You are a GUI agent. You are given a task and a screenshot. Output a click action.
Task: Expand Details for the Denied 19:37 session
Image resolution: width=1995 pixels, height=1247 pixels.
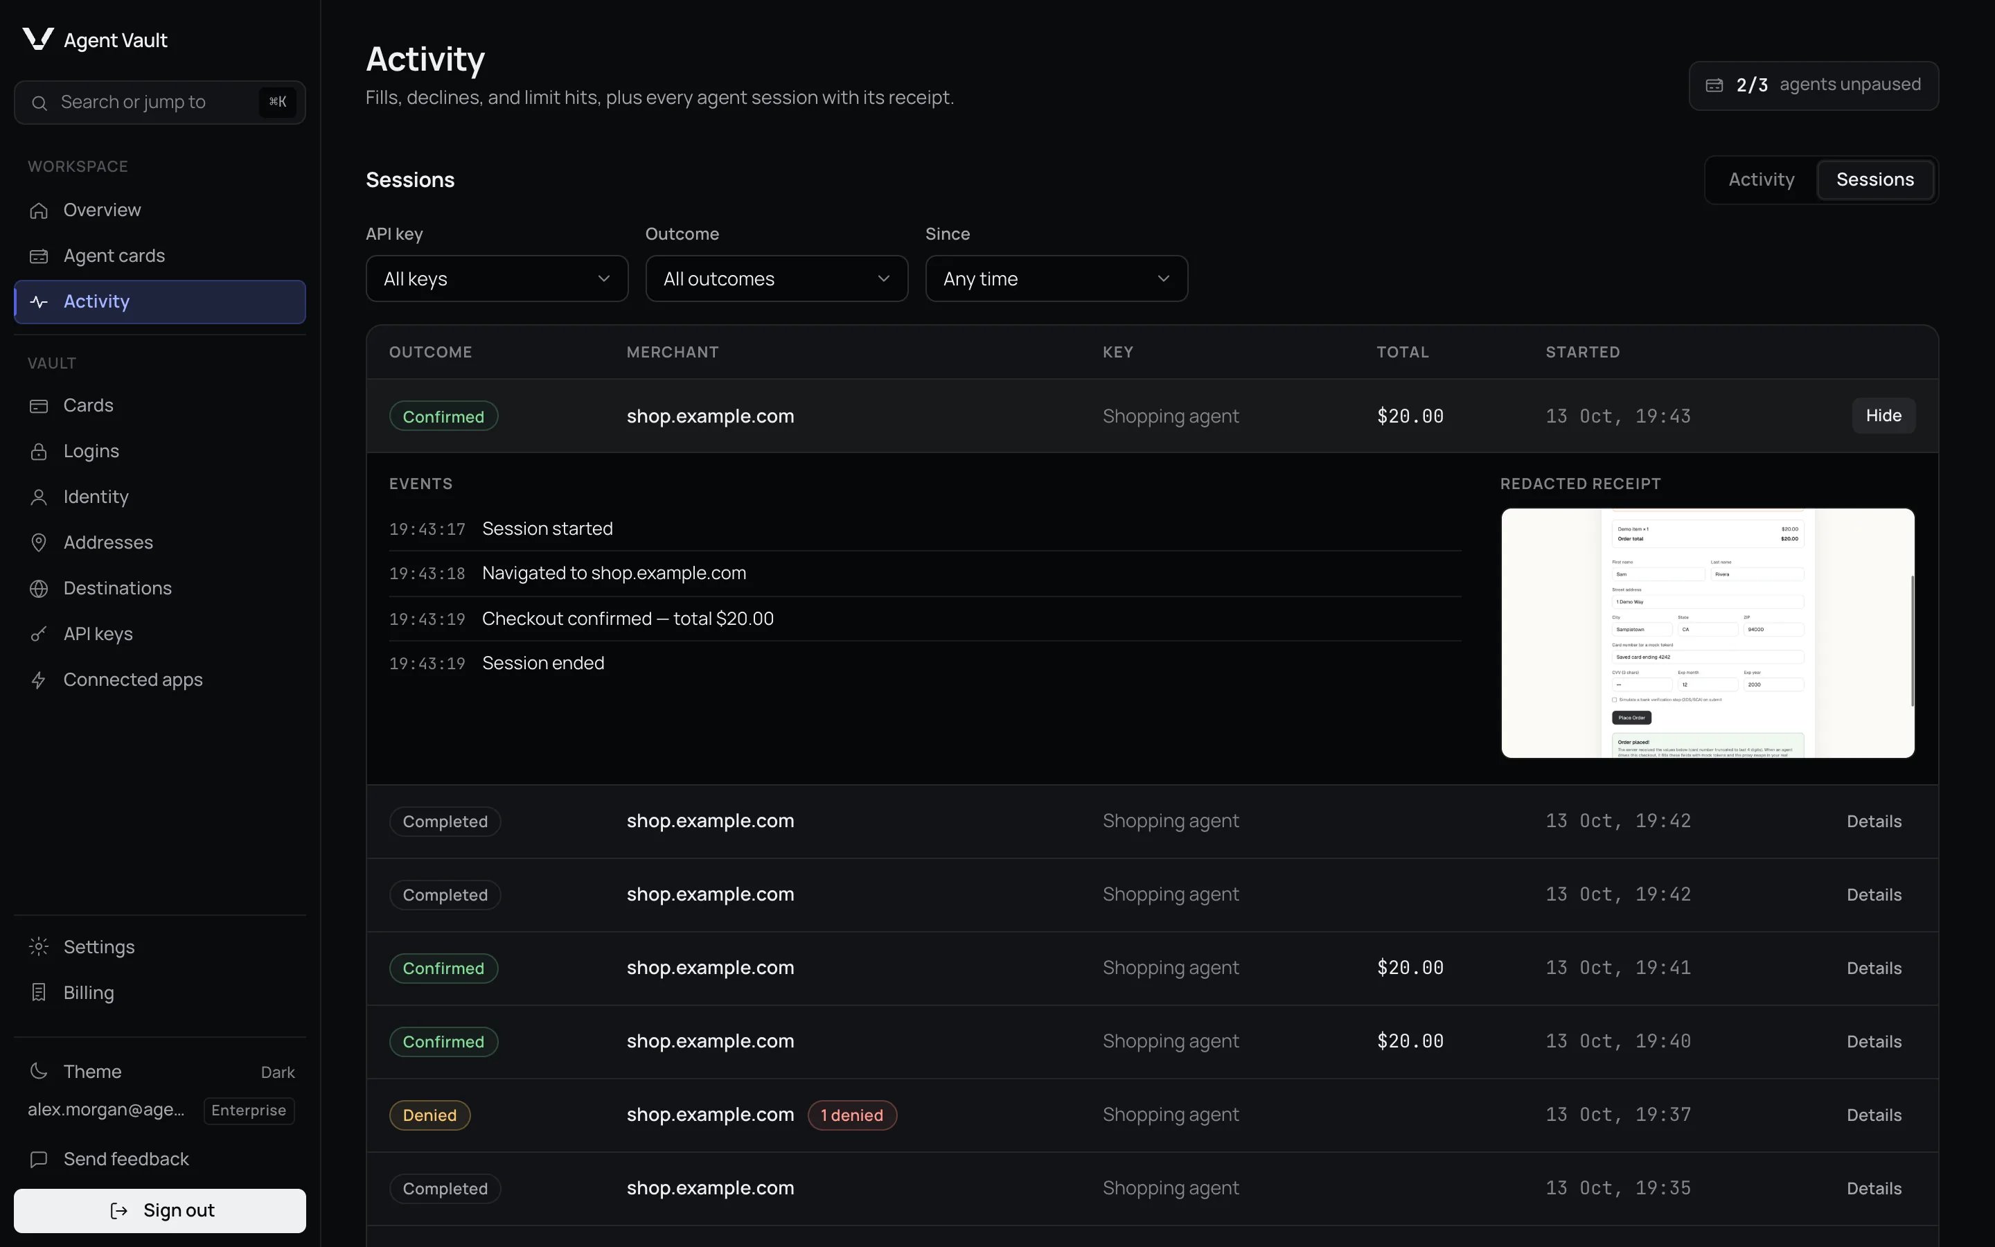1874,1115
